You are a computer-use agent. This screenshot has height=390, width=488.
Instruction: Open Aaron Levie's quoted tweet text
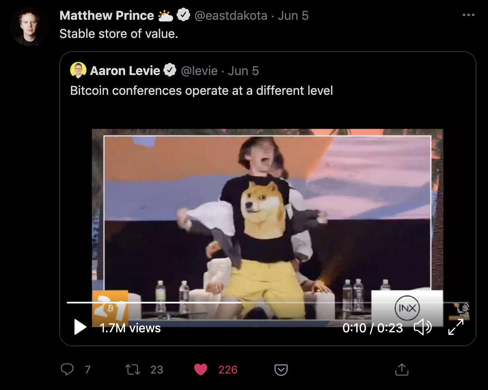tap(202, 90)
